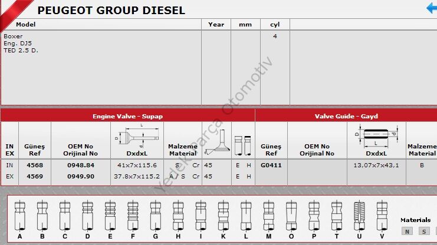
Task: Click the Valve Guide - Gayd header
Action: pos(346,116)
